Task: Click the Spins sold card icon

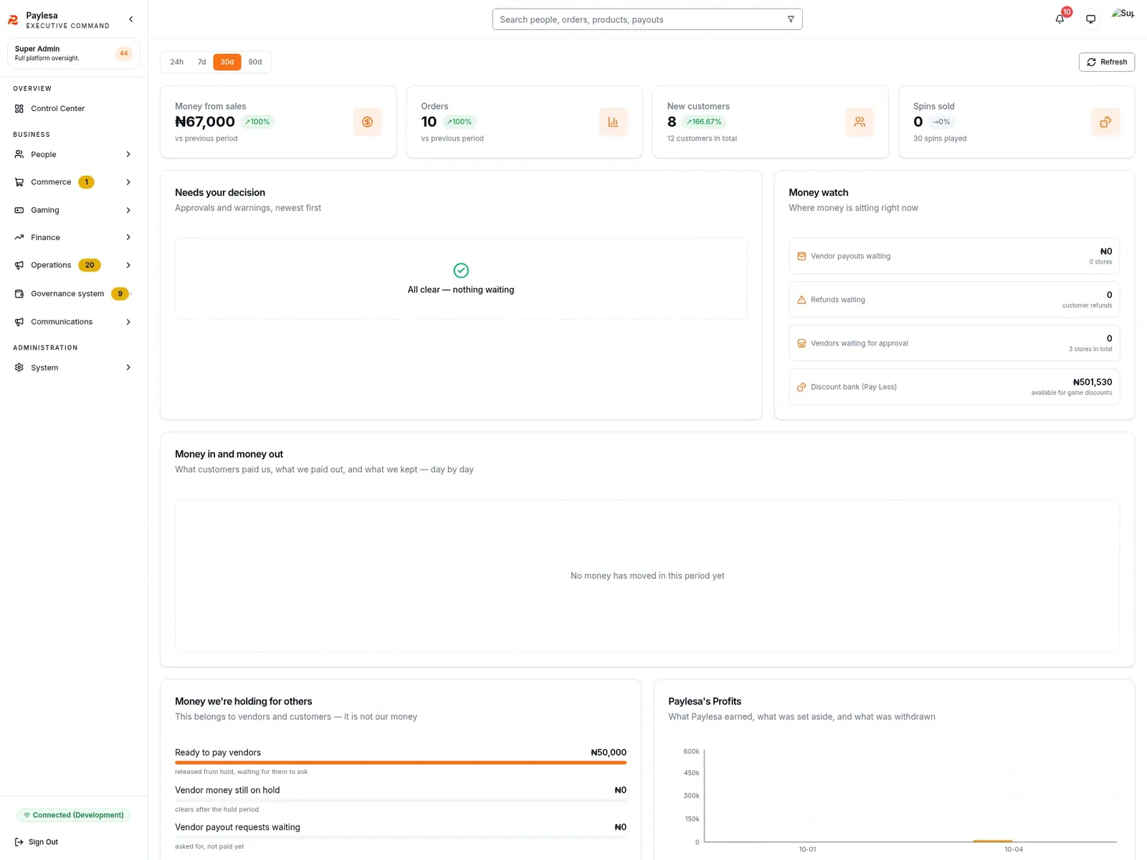Action: (1105, 122)
